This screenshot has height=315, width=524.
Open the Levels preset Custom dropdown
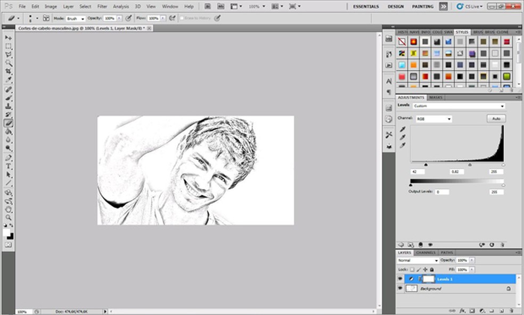(x=458, y=106)
